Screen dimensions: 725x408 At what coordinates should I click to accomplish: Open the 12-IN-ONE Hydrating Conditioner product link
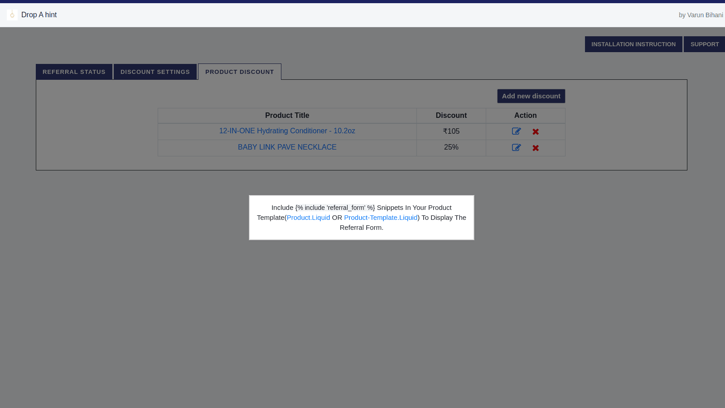coord(287,131)
